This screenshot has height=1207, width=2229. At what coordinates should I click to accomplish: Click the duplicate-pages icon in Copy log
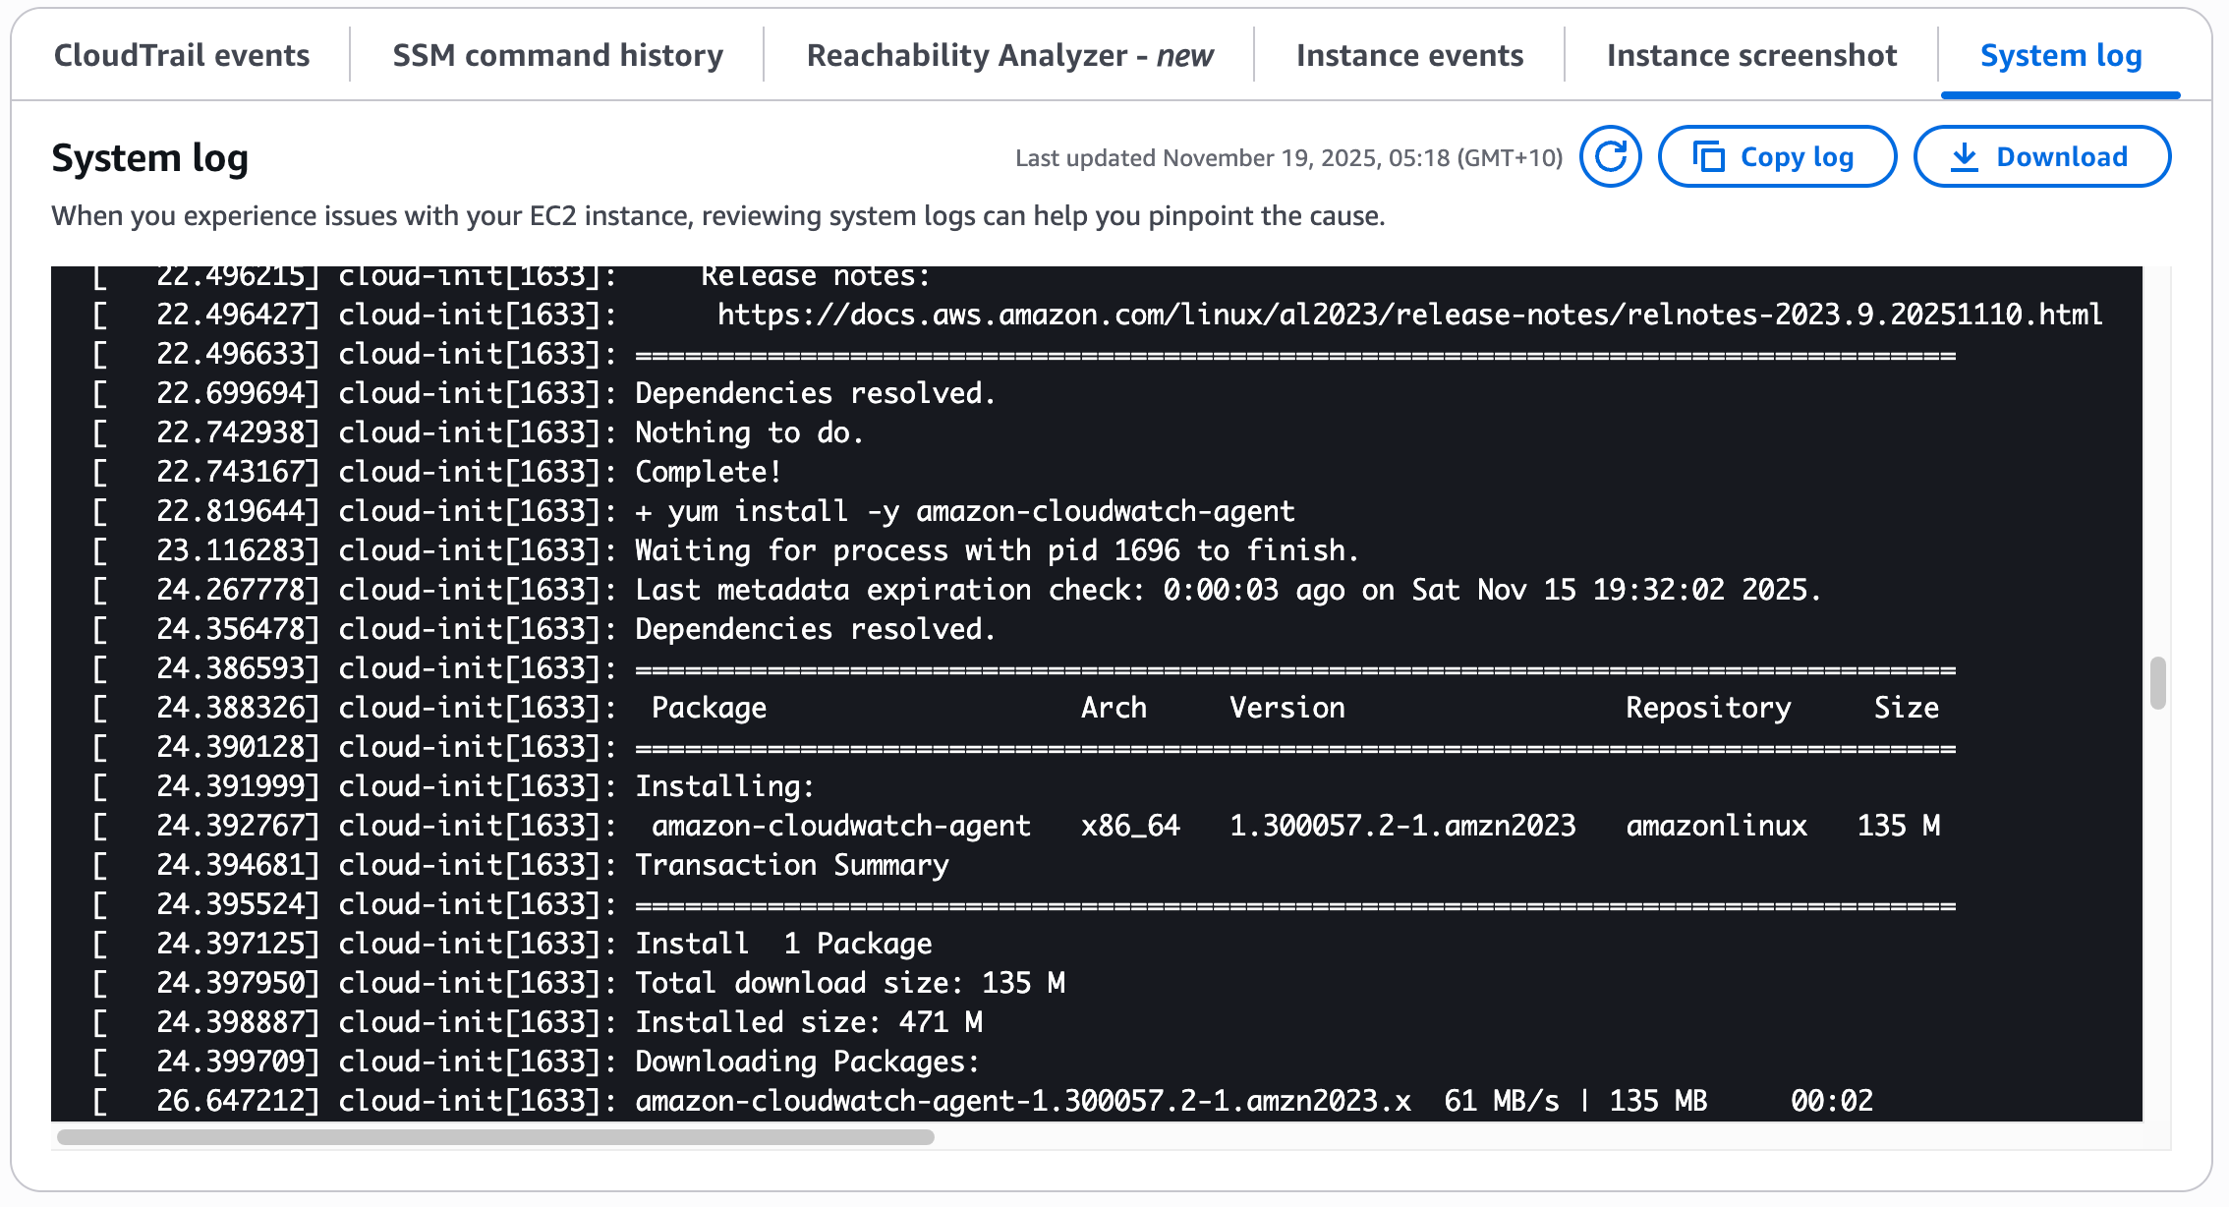tap(1708, 155)
